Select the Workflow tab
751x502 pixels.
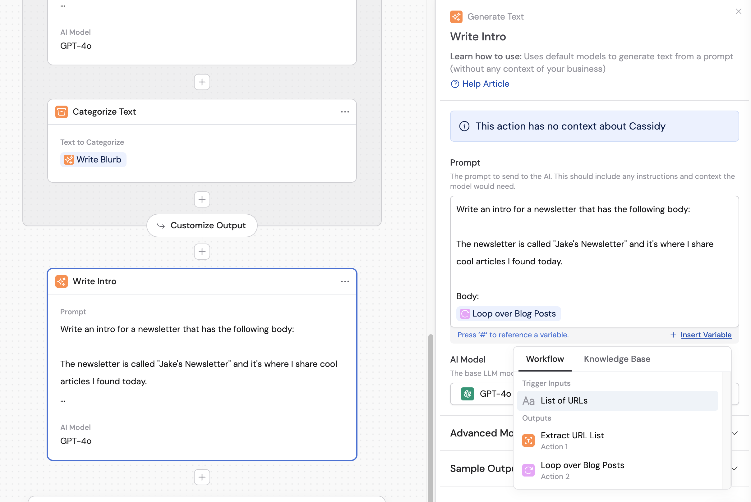click(545, 359)
